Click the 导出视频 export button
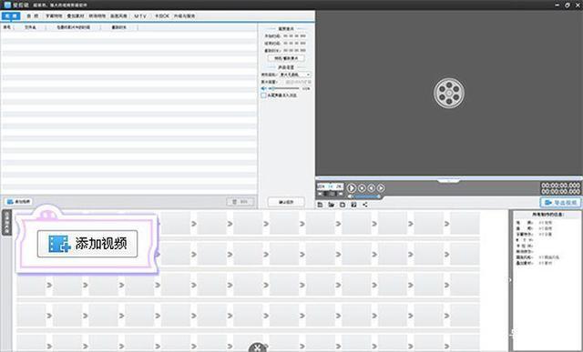The width and height of the screenshot is (583, 352). 560,202
